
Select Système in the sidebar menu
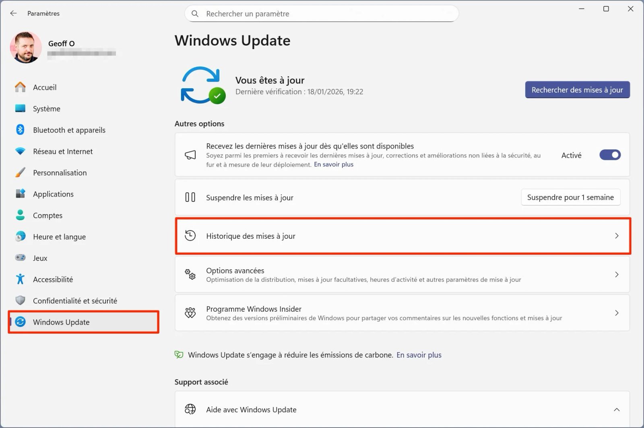click(x=46, y=109)
